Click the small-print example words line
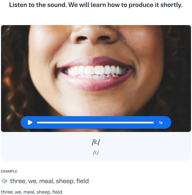 (x=31, y=192)
